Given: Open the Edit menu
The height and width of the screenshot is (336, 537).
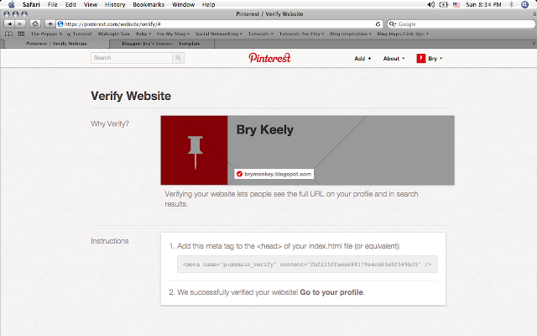Looking at the screenshot, I should click(70, 4).
